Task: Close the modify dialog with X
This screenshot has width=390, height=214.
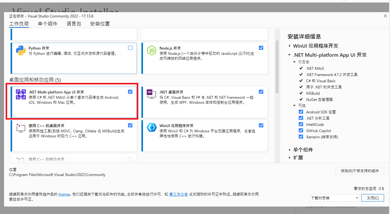Action: (385, 16)
